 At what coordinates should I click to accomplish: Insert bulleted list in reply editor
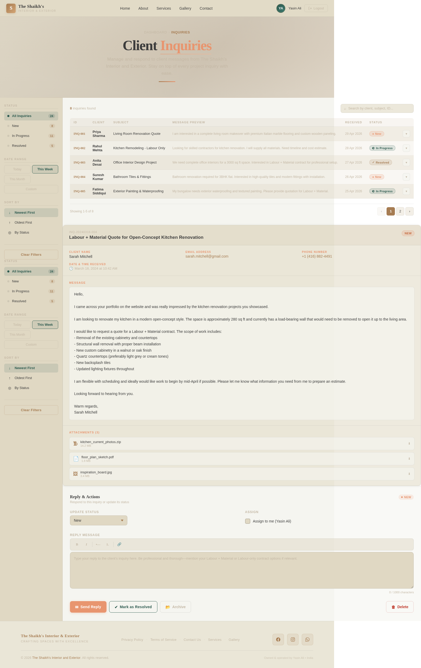[x=98, y=544]
